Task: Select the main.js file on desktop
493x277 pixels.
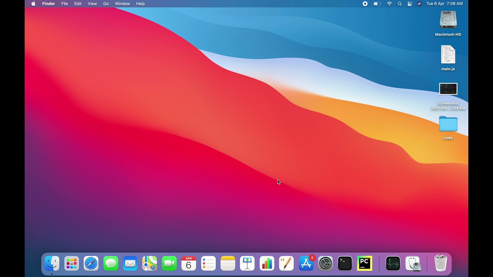Action: point(448,54)
